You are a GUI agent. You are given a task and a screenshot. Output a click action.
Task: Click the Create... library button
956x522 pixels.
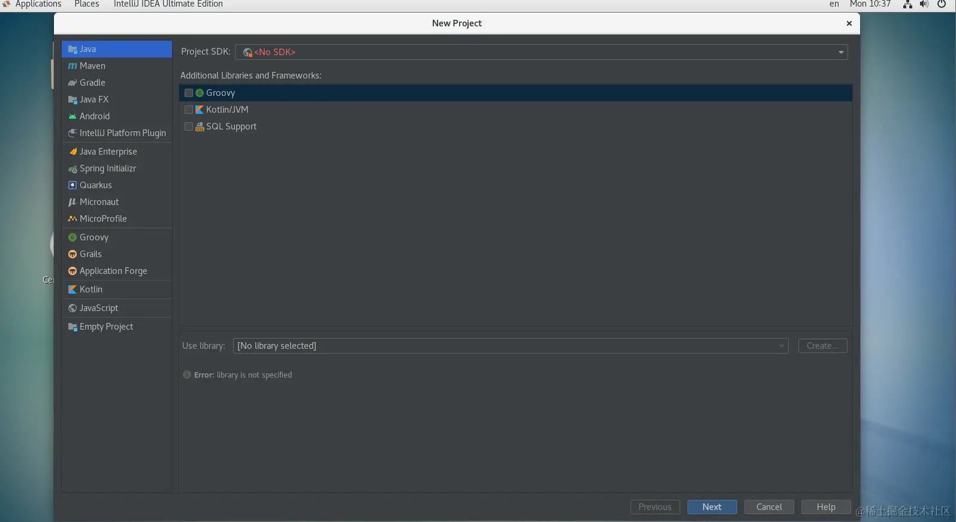pyautogui.click(x=823, y=346)
